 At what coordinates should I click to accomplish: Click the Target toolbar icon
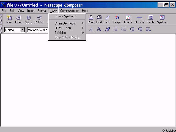pos(117,20)
